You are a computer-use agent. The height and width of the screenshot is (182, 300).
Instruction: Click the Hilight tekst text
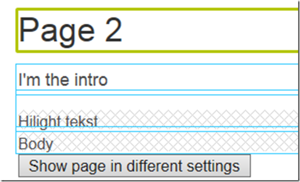pyautogui.click(x=58, y=122)
